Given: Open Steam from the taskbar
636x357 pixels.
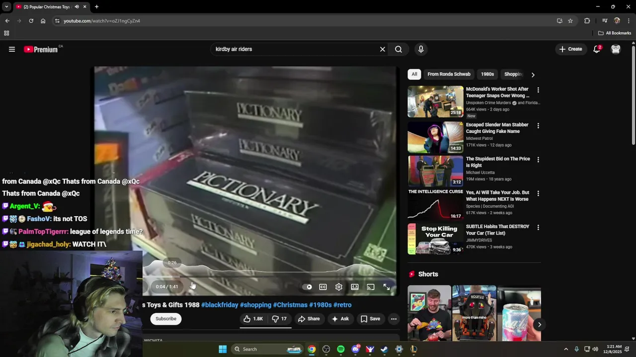Looking at the screenshot, I should pos(384,349).
